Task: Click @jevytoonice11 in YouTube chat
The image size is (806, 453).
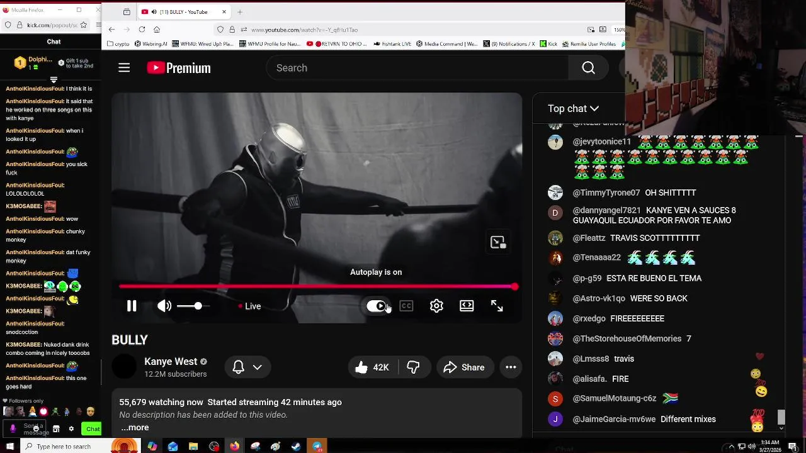Action: (601, 142)
